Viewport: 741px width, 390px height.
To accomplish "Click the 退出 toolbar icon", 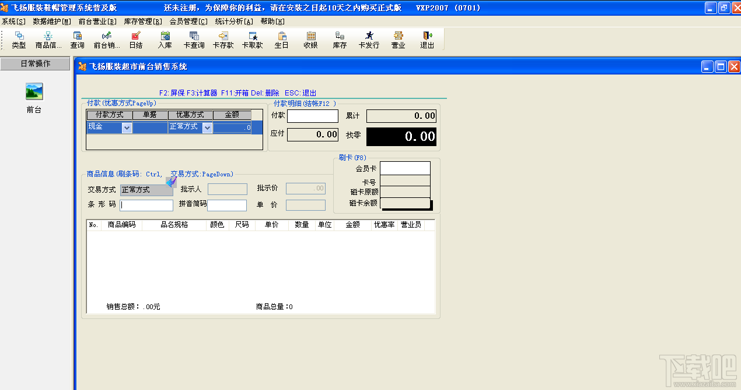I will tap(427, 40).
